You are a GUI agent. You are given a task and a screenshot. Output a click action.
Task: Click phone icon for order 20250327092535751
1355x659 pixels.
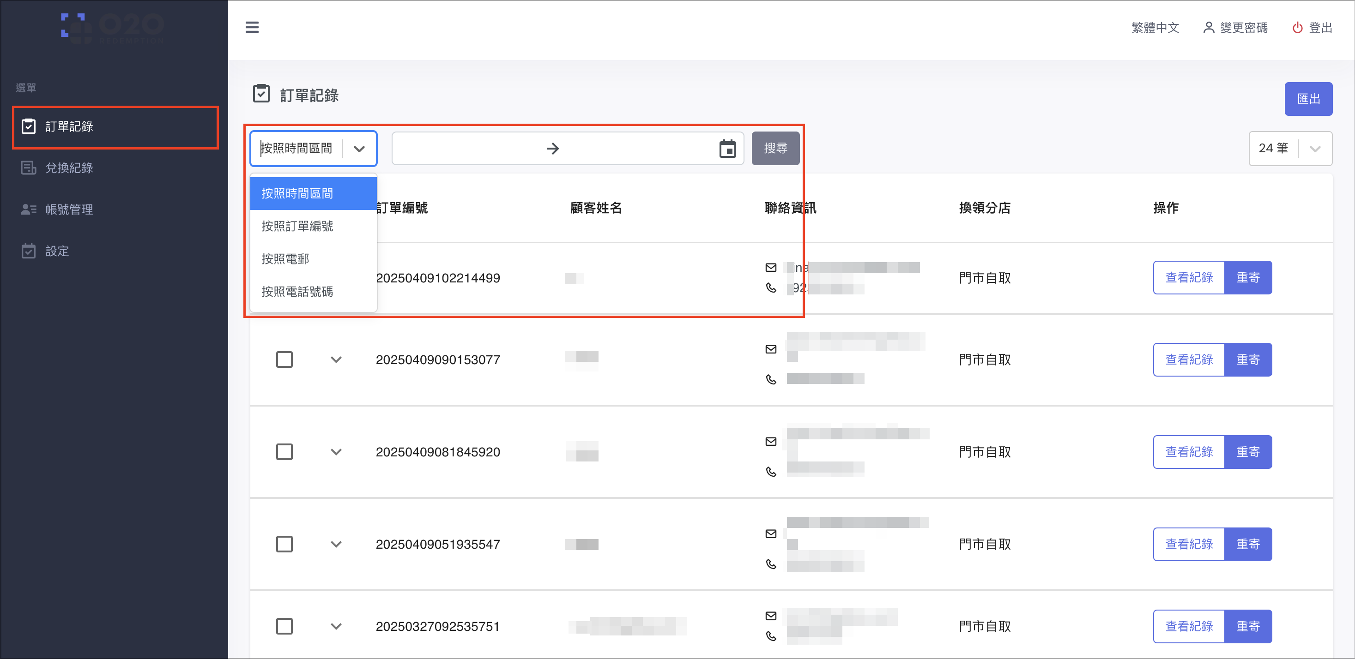coord(771,636)
